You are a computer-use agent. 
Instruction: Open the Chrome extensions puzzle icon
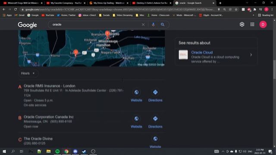point(254,9)
